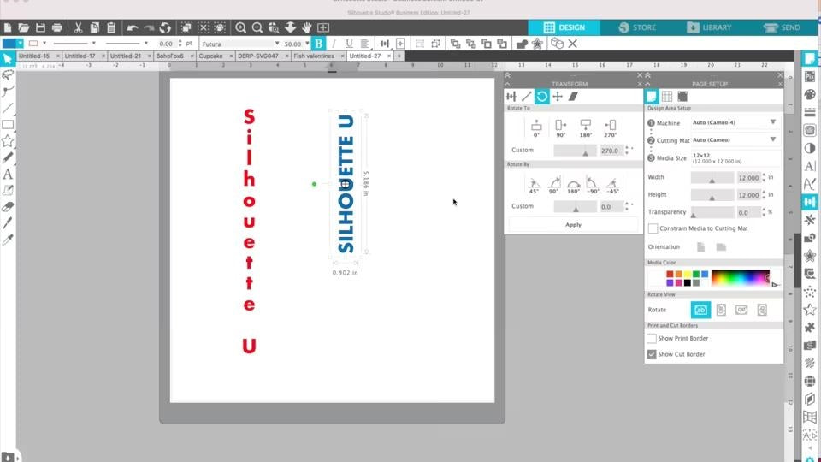Click the page Height value field
821x462 pixels.
749,195
